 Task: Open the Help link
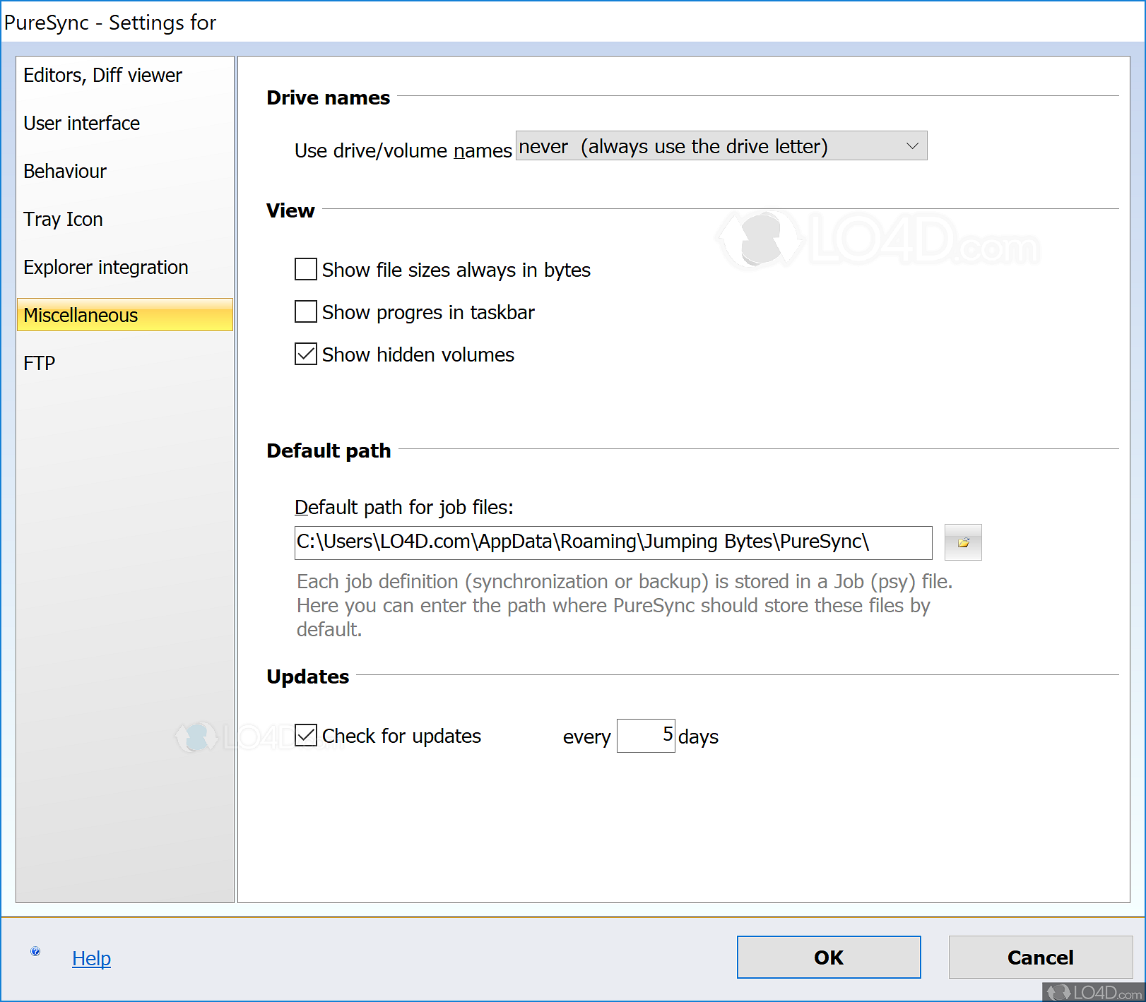91,958
